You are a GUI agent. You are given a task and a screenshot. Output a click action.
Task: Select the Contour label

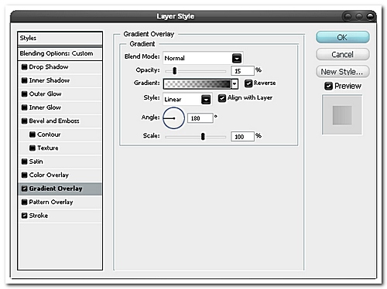[x=49, y=134]
